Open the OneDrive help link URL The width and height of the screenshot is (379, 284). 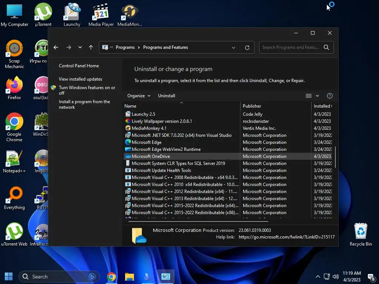[x=287, y=237]
